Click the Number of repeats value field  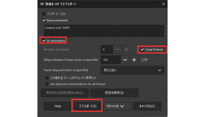(107, 49)
